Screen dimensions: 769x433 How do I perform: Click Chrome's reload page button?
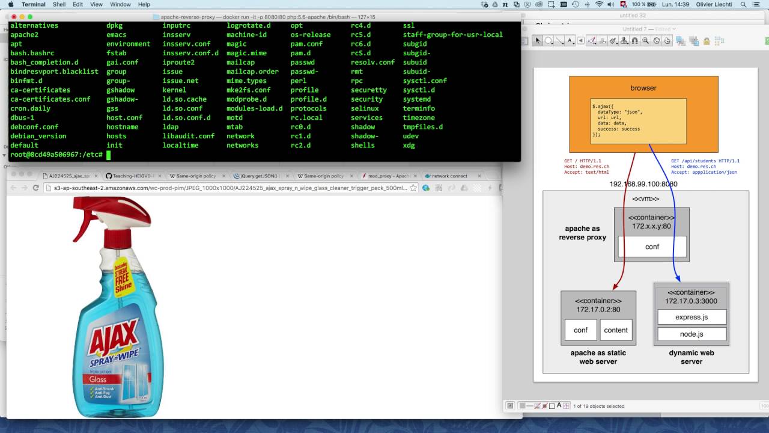[x=35, y=188]
